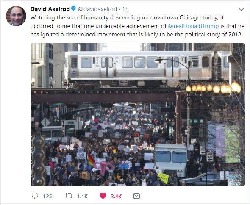Open the @davidaxelrod handle
Viewport: 250px width, 205px height.
click(x=97, y=9)
